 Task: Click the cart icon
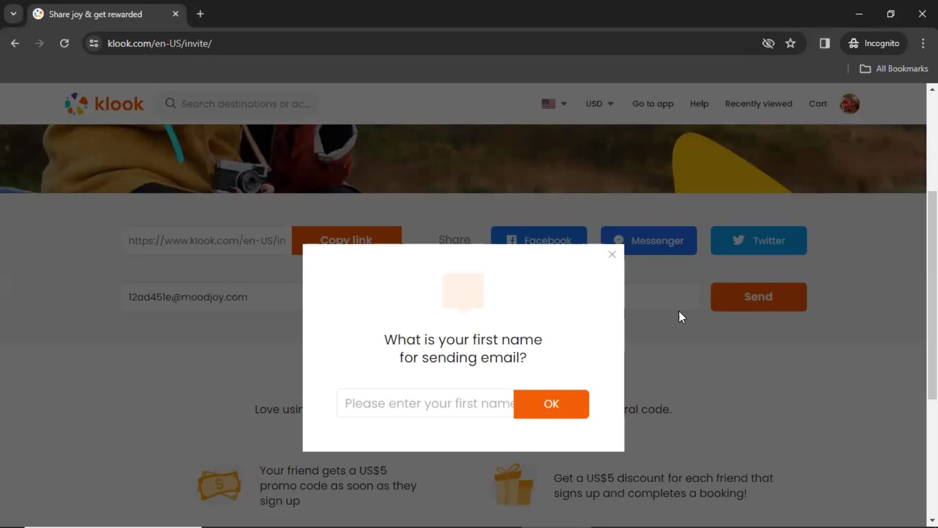(818, 103)
